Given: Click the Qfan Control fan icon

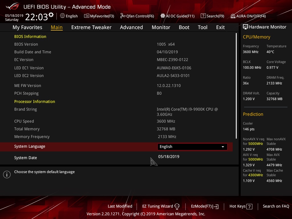Looking at the screenshot, I should pos(123,16).
